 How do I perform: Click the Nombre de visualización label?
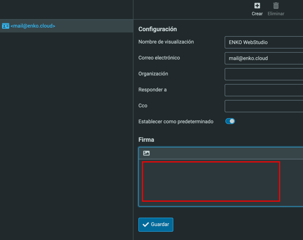click(166, 42)
